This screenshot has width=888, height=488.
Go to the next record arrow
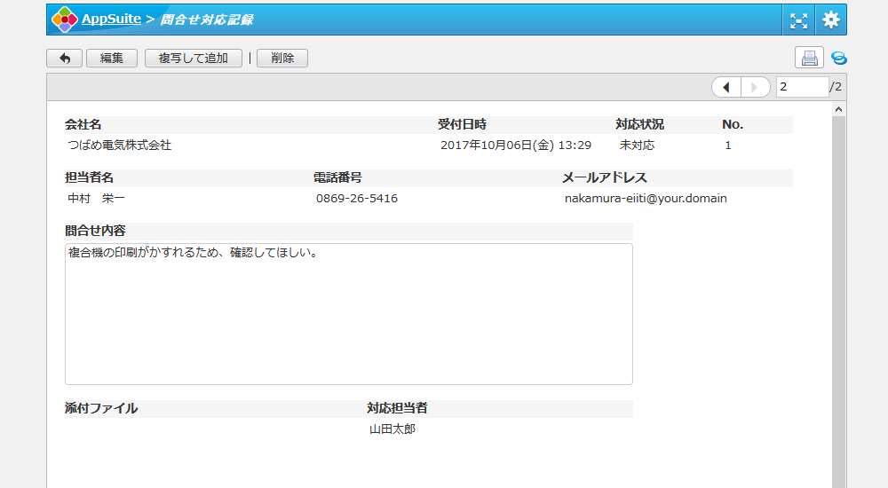pos(755,87)
